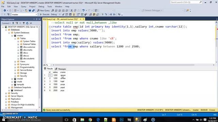Expand the Views folder node
This screenshot has width=218, height=122.
point(15,62)
